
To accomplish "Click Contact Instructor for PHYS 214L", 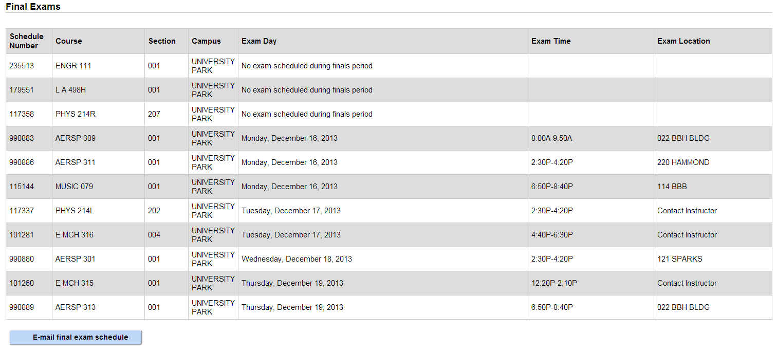I will pos(687,211).
